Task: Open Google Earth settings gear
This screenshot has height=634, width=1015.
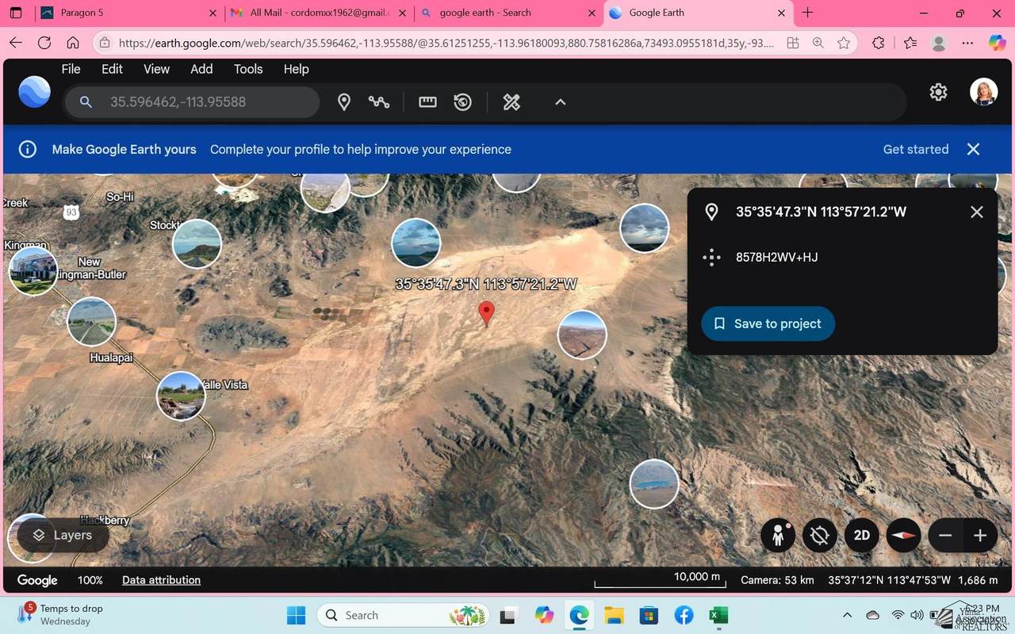Action: click(937, 92)
